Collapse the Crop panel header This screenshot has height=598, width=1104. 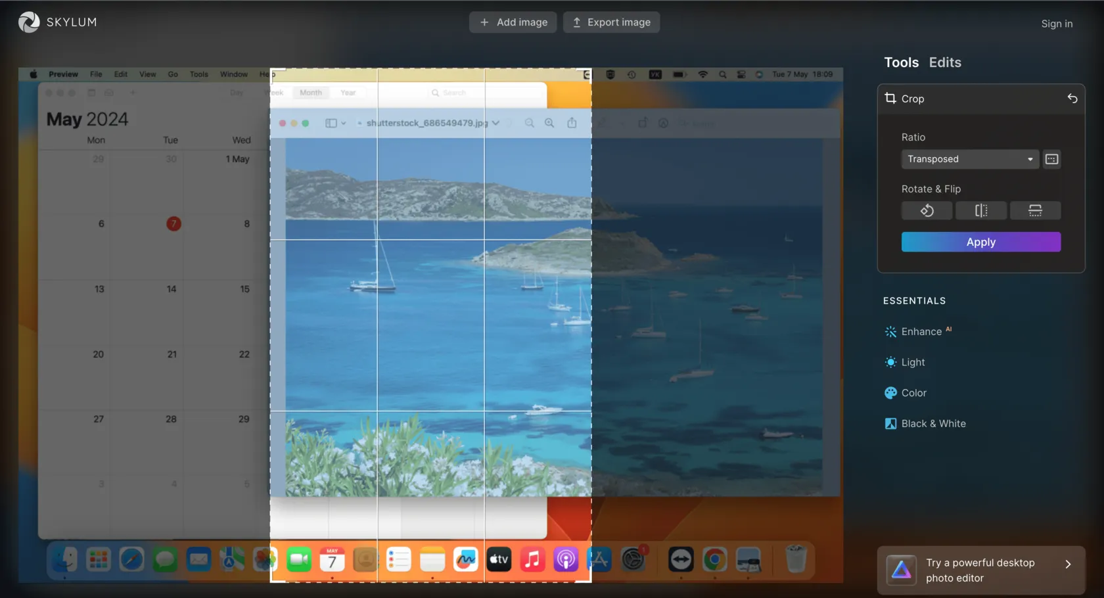912,99
